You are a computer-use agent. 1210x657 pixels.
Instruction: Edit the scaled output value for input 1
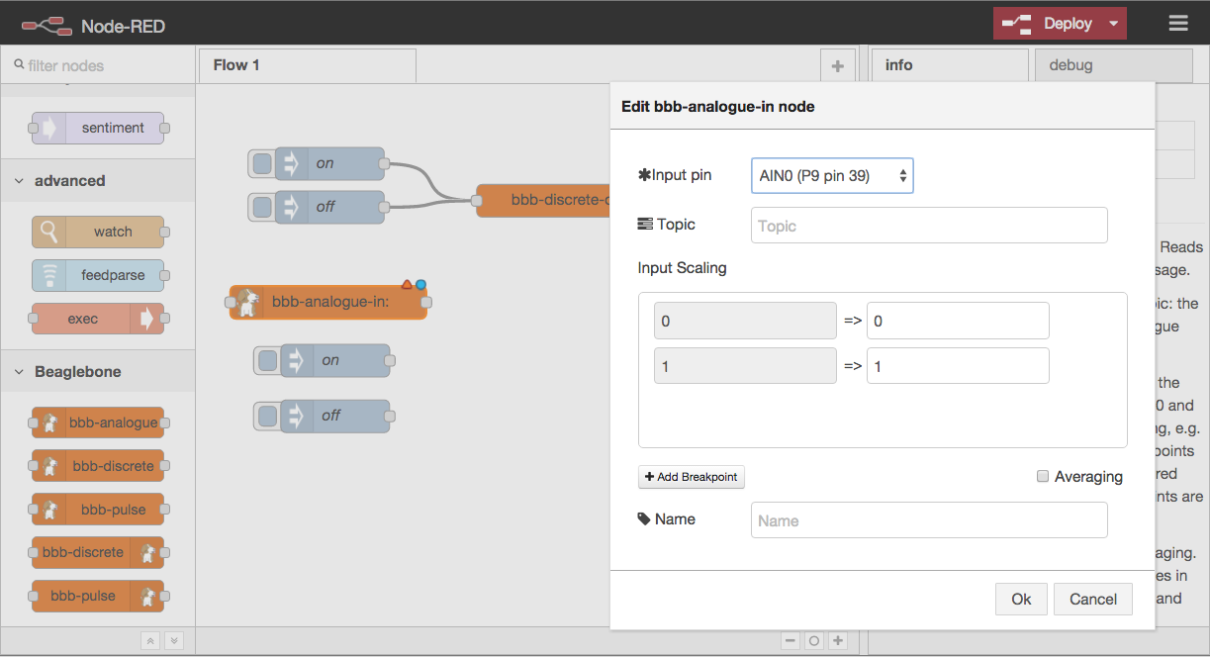click(x=958, y=366)
